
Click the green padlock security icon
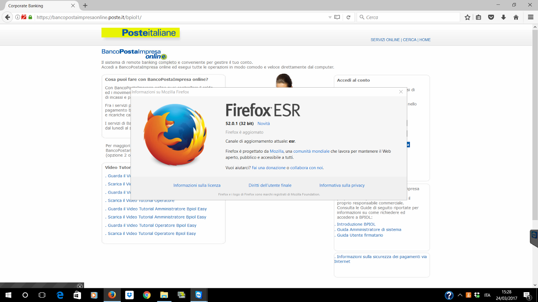point(30,17)
